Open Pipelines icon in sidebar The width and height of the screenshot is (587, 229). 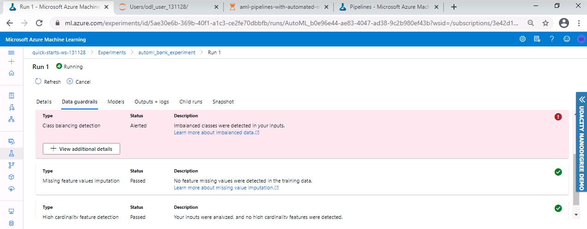click(12, 165)
